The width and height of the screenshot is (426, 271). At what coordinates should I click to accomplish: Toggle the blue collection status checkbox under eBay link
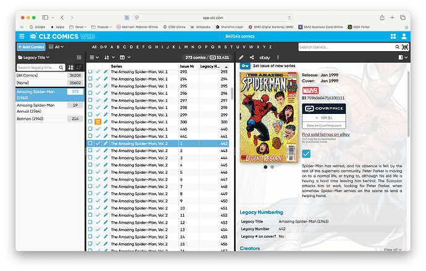[306, 153]
